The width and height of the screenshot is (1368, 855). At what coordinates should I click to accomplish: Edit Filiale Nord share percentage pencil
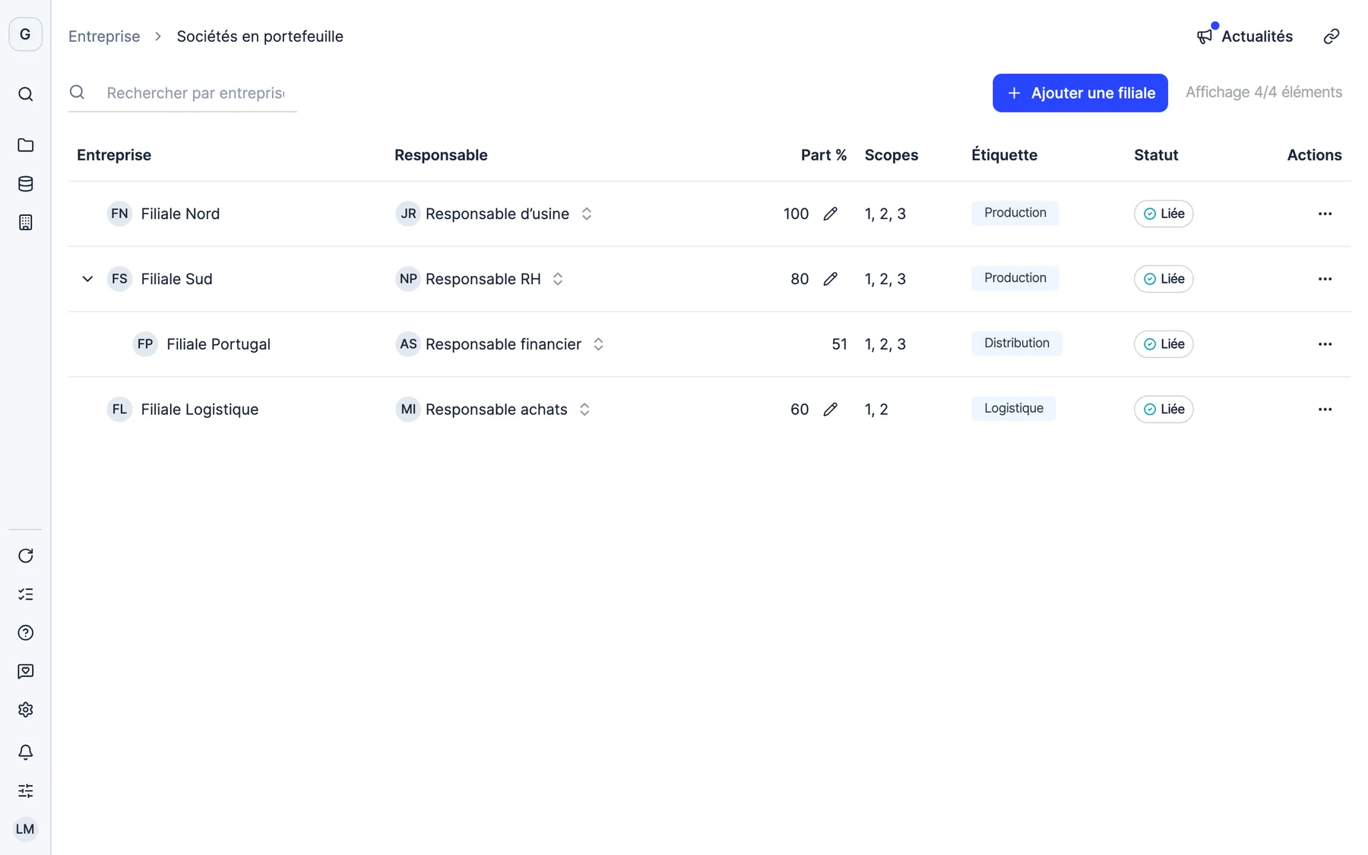point(831,214)
